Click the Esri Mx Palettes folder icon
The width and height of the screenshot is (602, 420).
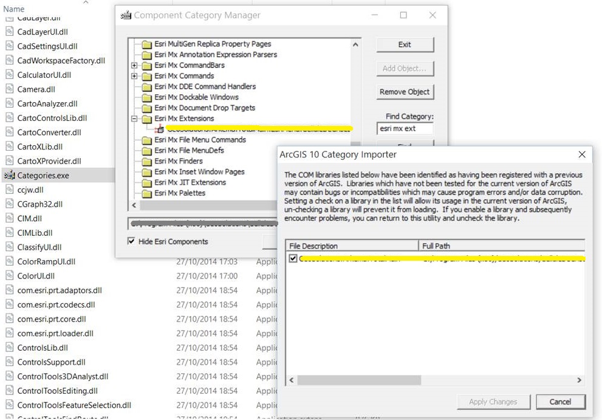click(x=146, y=193)
